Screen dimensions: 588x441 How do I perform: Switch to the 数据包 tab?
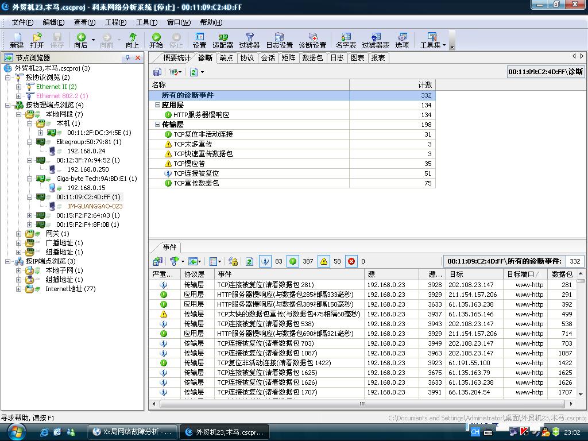(x=312, y=58)
